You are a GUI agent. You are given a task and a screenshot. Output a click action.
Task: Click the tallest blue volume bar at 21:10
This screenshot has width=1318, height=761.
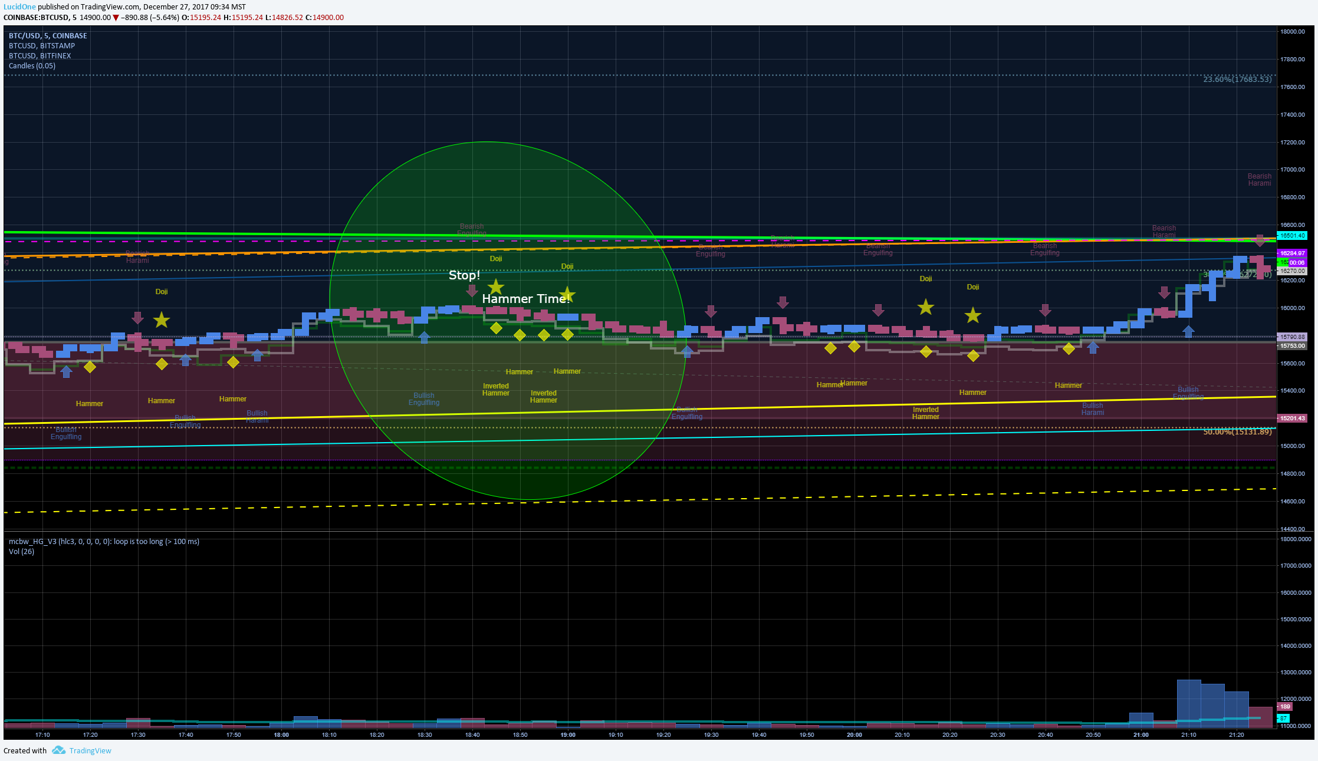[1189, 703]
